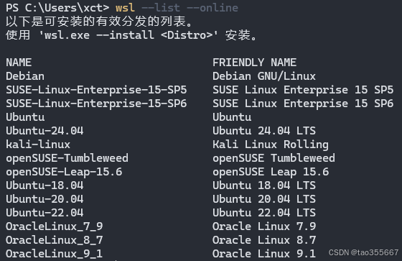Viewport: 402px width, 261px height.
Task: Click Ubuntu-20.04 in the NAME column
Action: [x=45, y=199]
